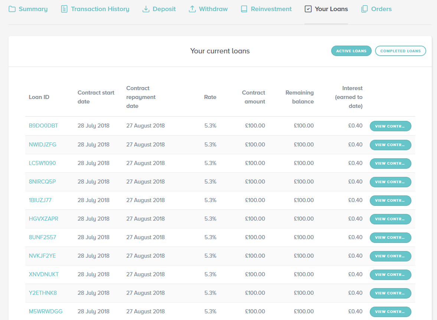
Task: Show Completed Loans list
Action: pyautogui.click(x=401, y=51)
